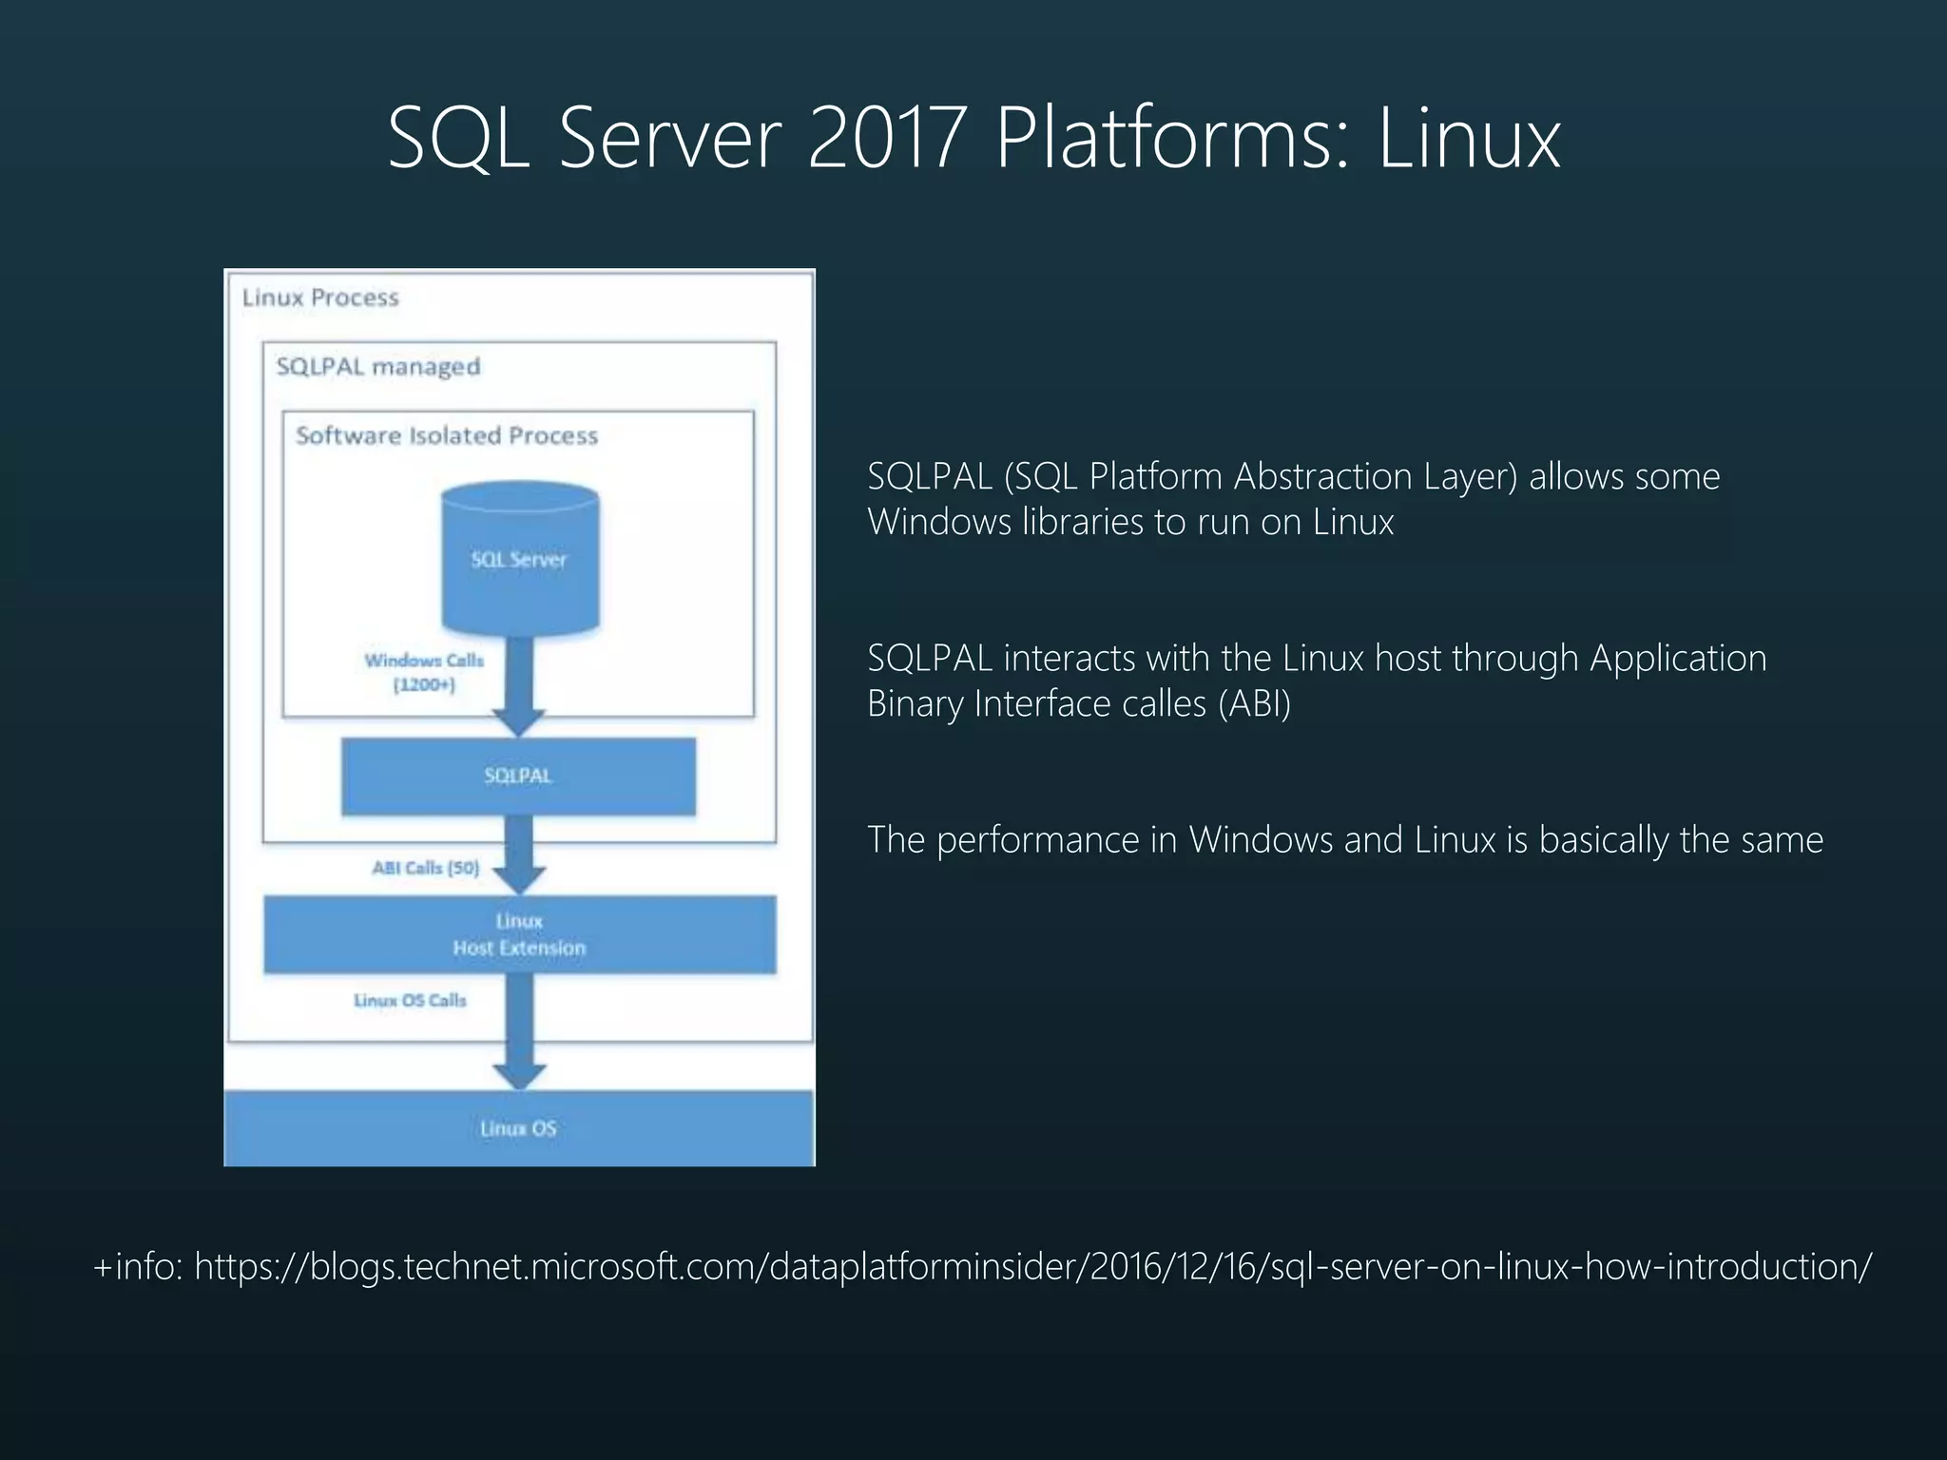The width and height of the screenshot is (1947, 1460).
Task: Click the 'ABI Calls (50)' label
Action: coord(426,868)
